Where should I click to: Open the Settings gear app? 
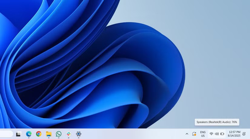[78, 134]
